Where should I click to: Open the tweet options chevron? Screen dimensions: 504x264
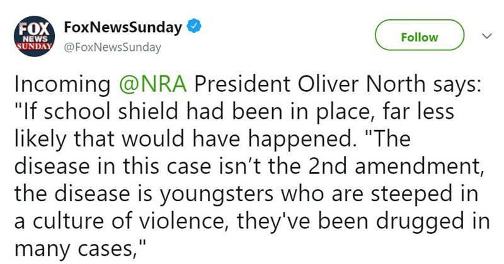[484, 36]
